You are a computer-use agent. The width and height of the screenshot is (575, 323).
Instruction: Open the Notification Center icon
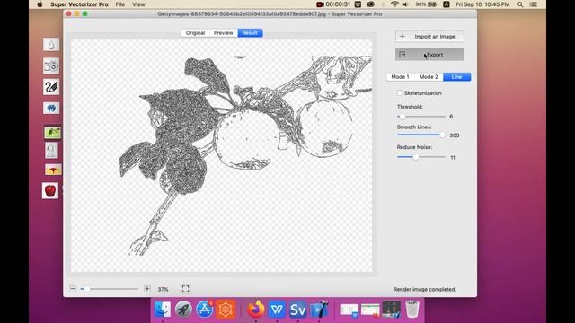[x=534, y=4]
